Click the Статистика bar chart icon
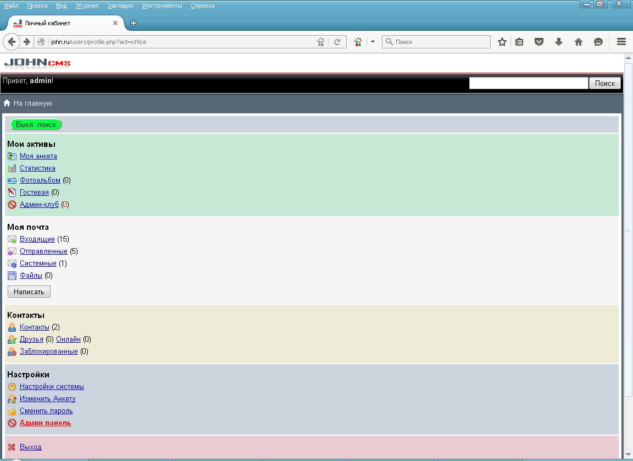633x461 pixels. click(x=12, y=168)
